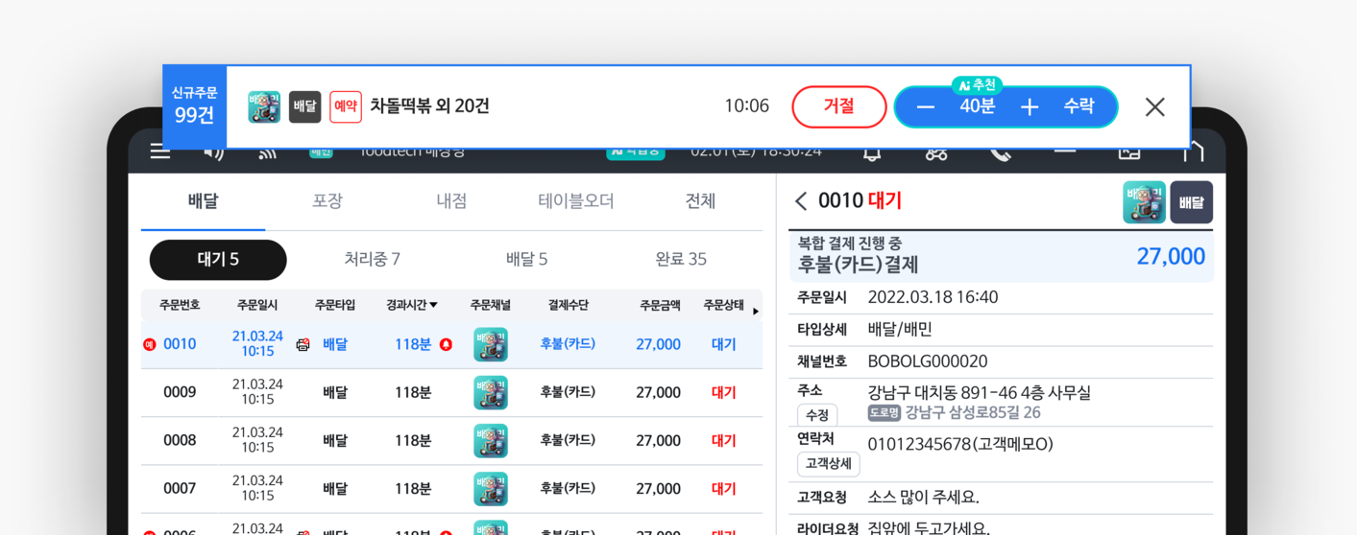Click the 주문채널 column header
1357x535 pixels.
point(491,305)
